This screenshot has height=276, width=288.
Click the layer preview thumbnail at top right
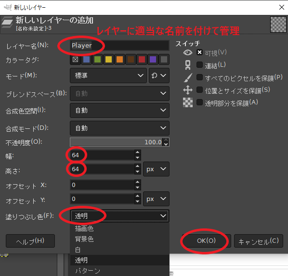278,25
